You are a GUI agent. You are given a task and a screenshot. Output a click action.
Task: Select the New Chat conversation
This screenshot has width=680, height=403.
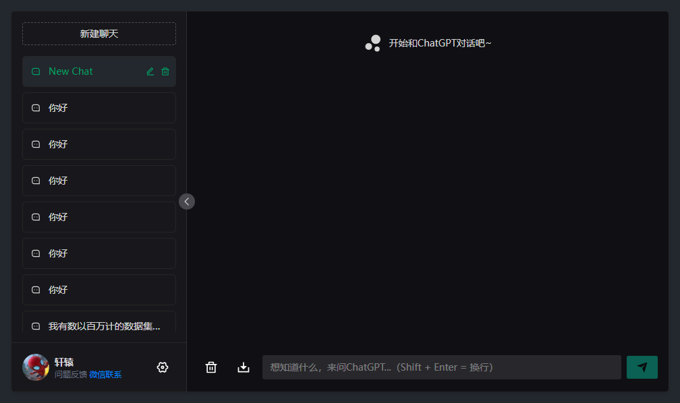tap(99, 71)
